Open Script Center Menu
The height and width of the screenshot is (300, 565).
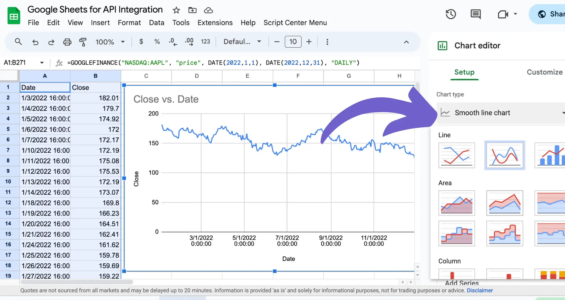tap(295, 23)
